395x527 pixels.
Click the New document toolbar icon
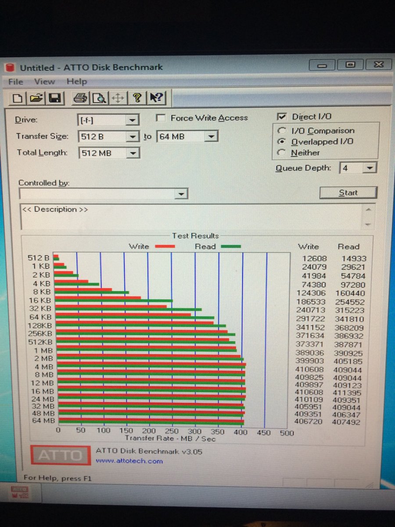pos(17,98)
